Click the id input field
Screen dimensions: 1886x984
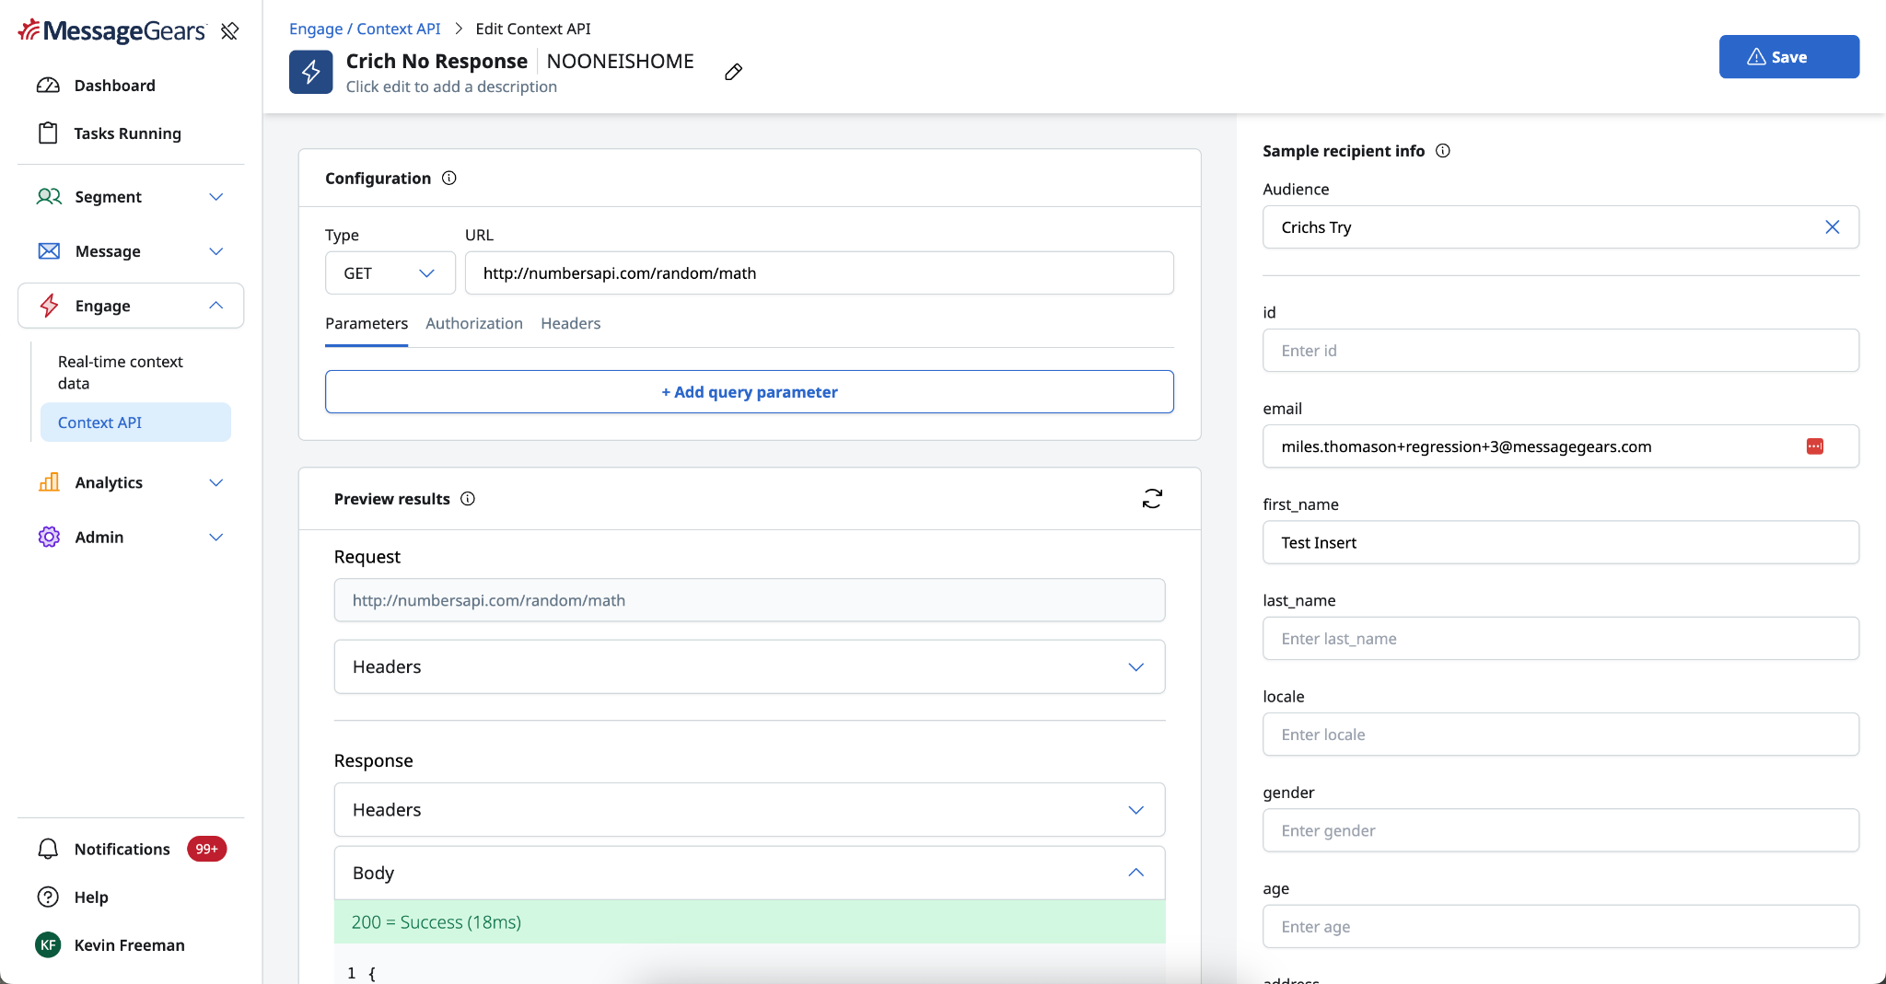(1561, 351)
